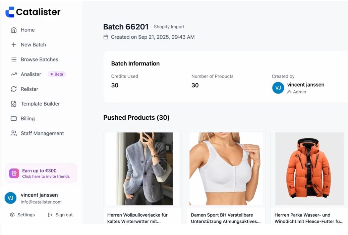Click the Staff Management people icon

click(x=14, y=133)
